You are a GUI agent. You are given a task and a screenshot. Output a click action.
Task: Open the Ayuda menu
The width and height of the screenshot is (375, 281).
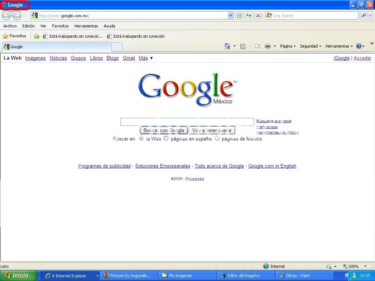pyautogui.click(x=109, y=26)
